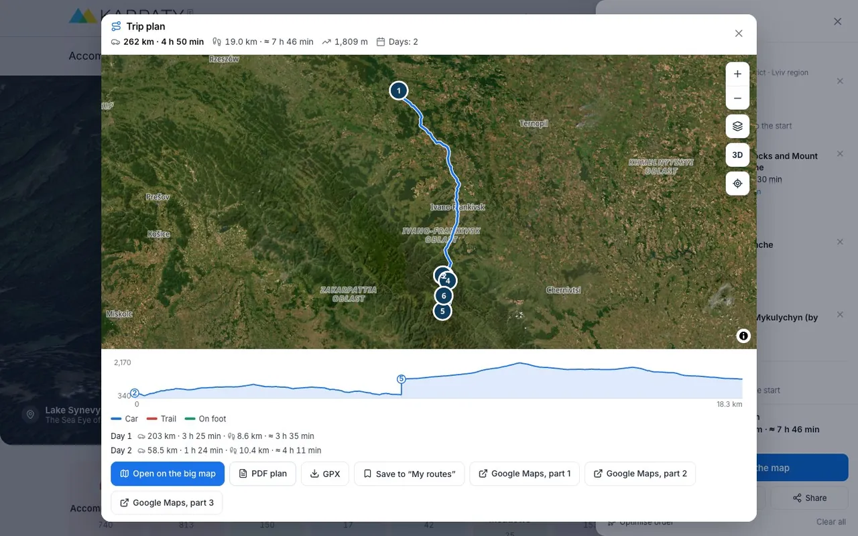
Task: Select route stop marker 4
Action: coord(448,281)
